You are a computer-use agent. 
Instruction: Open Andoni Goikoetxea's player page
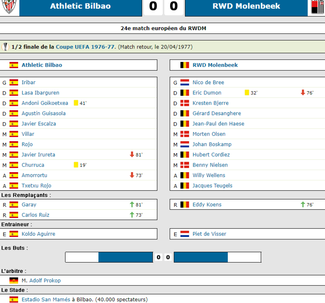[45, 103]
